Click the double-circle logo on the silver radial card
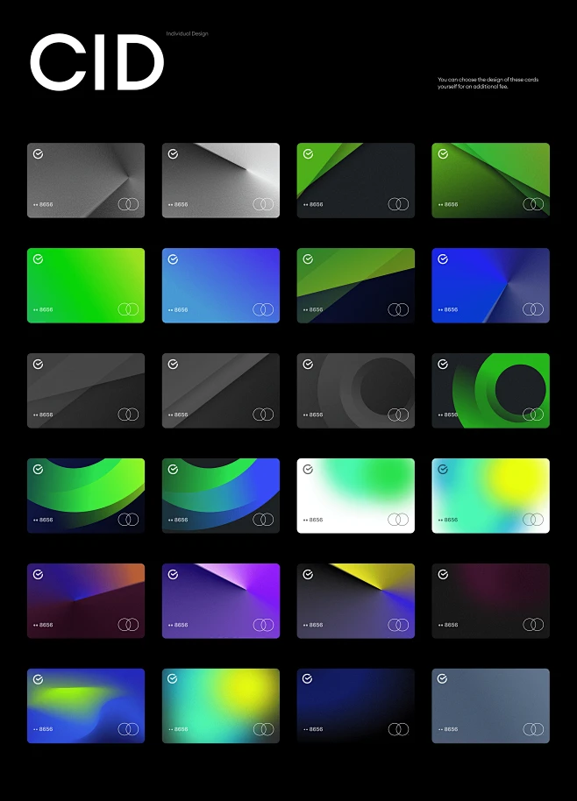The image size is (577, 801). [263, 204]
